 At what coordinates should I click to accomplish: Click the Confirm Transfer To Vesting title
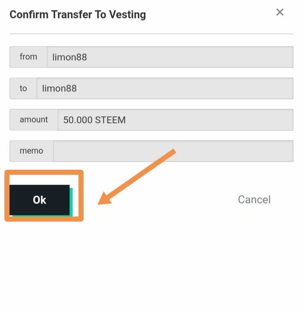pyautogui.click(x=78, y=15)
